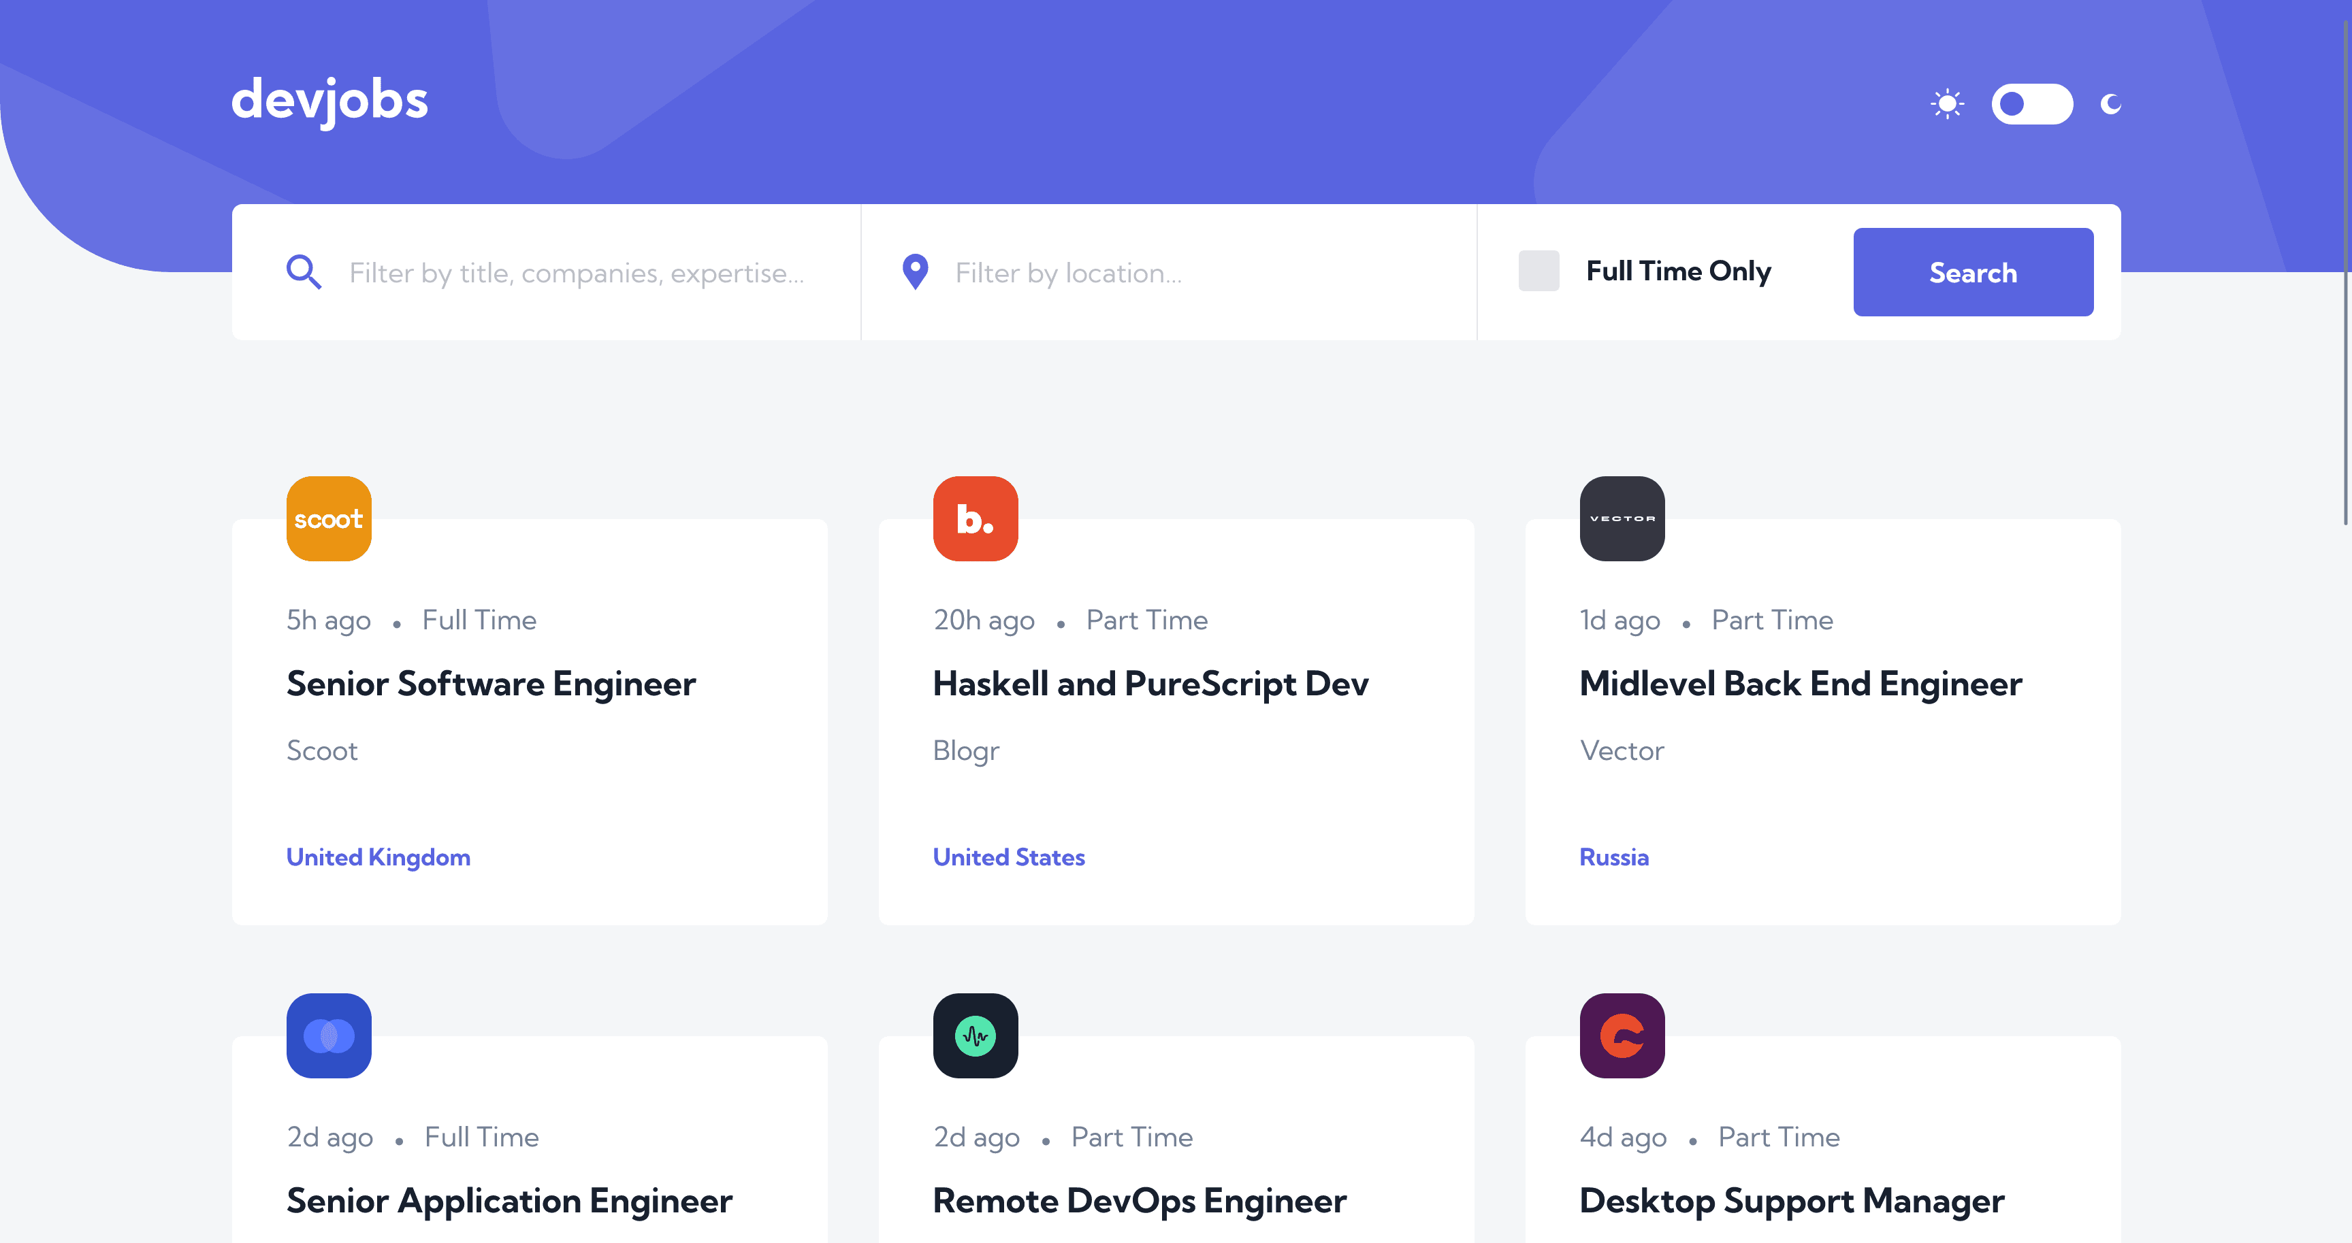Open the Senior Software Engineer job listing
Screen dimensions: 2352x1243
[492, 682]
